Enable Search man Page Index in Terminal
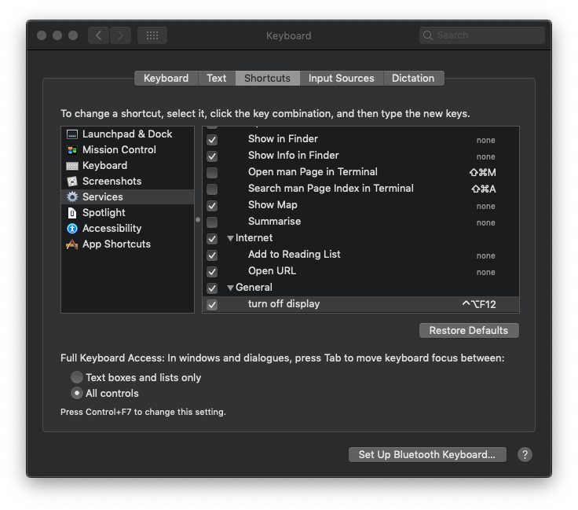 [x=212, y=189]
